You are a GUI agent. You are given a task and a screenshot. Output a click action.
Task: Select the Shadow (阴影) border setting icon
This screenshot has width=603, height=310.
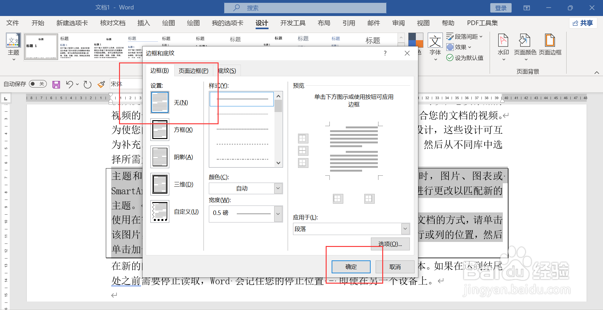pyautogui.click(x=160, y=157)
